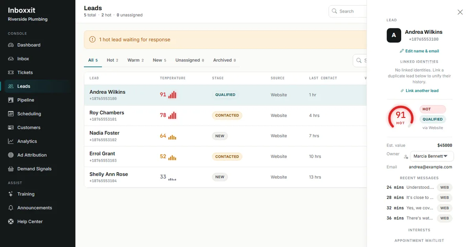Open the 28 mins 'It's close to' message
Screen dimensions: 472x247
419,198
